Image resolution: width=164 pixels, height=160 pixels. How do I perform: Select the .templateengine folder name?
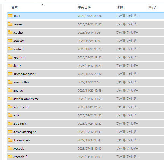pos(25,132)
